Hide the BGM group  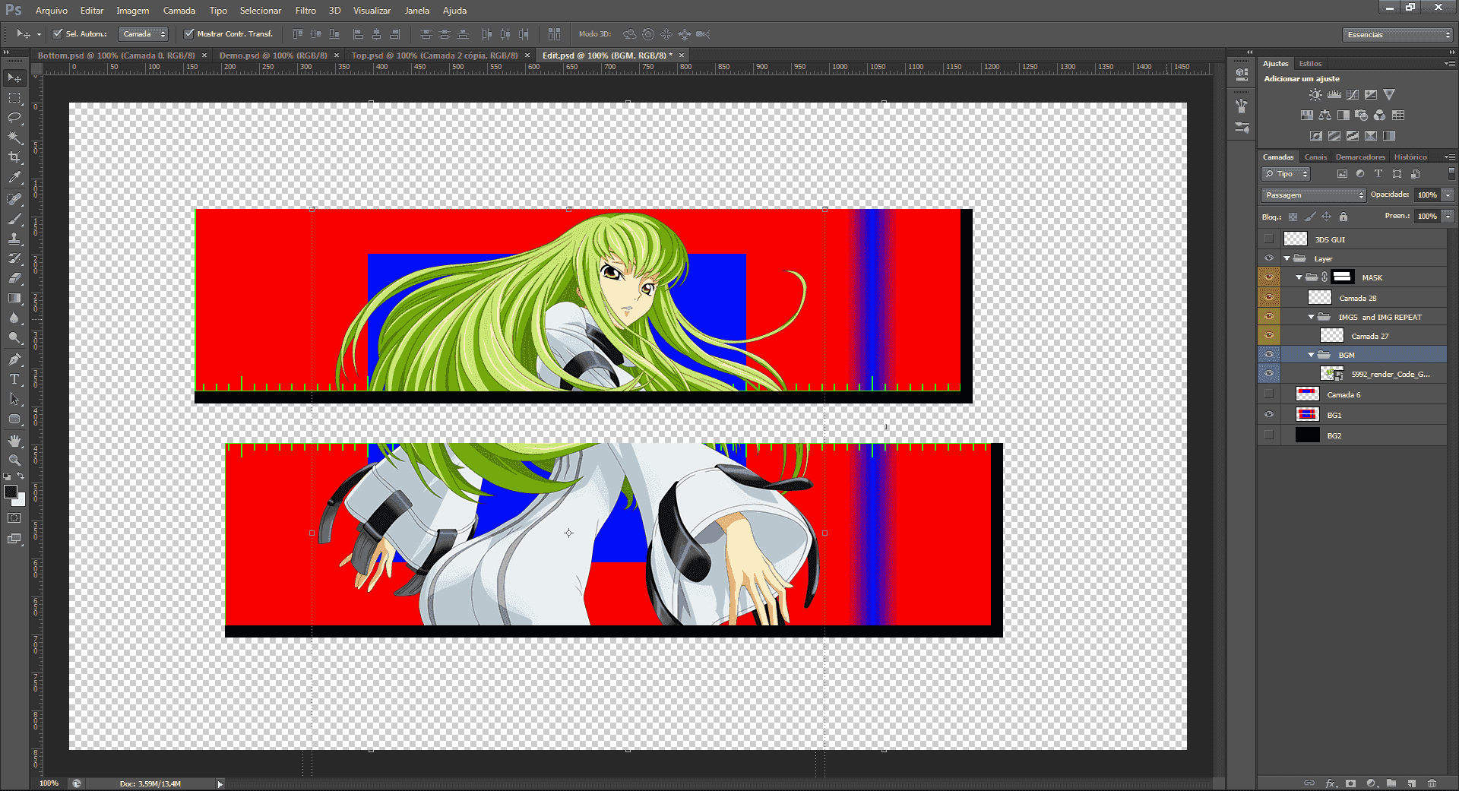click(1269, 354)
